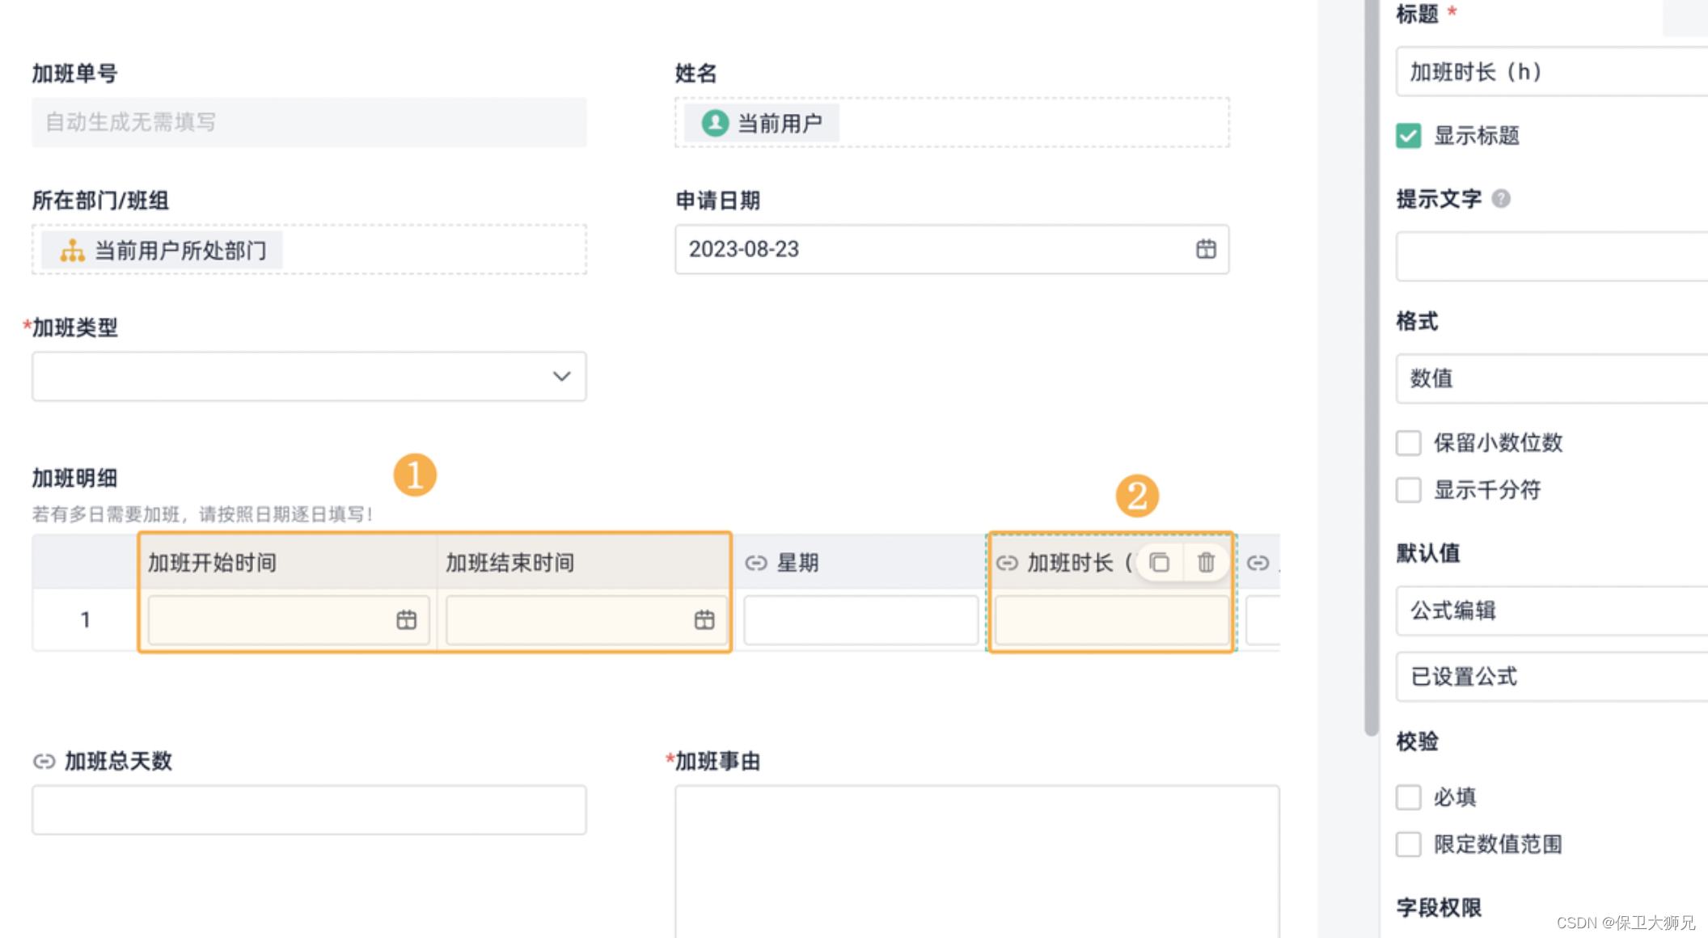
Task: Open calendar icon in 申请日期 field
Action: (x=1205, y=249)
